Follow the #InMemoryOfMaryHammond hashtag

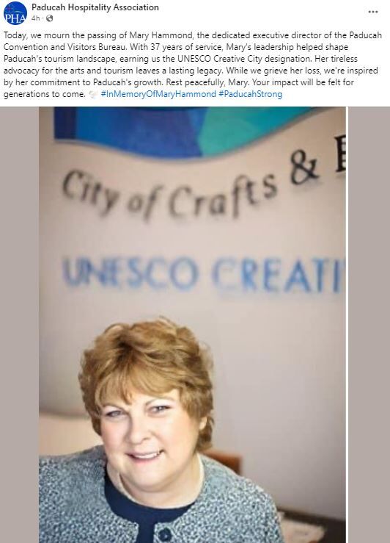point(158,94)
